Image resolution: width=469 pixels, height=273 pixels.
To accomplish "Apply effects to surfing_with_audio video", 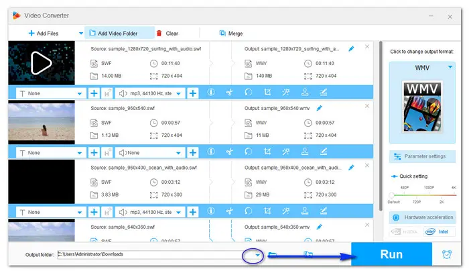I will tap(286, 92).
